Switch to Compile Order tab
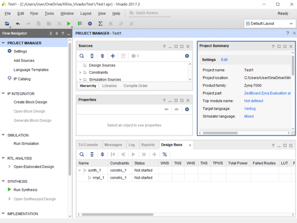The height and width of the screenshot is (223, 297). pyautogui.click(x=135, y=86)
